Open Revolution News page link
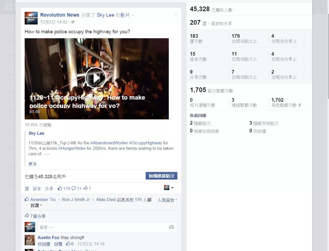The width and height of the screenshot is (329, 251). click(60, 15)
